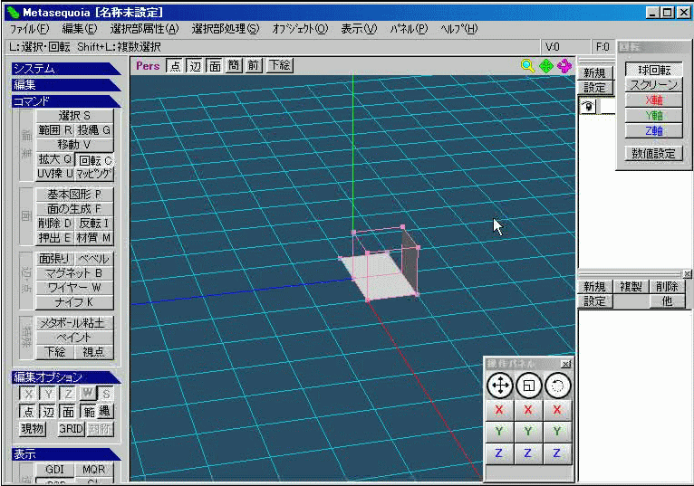Open the 編集(E) menu
The height and width of the screenshot is (486, 694).
pos(79,29)
